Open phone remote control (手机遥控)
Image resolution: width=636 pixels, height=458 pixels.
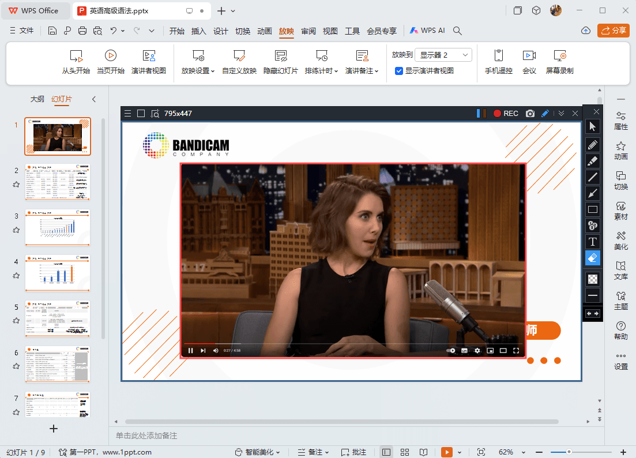point(498,62)
